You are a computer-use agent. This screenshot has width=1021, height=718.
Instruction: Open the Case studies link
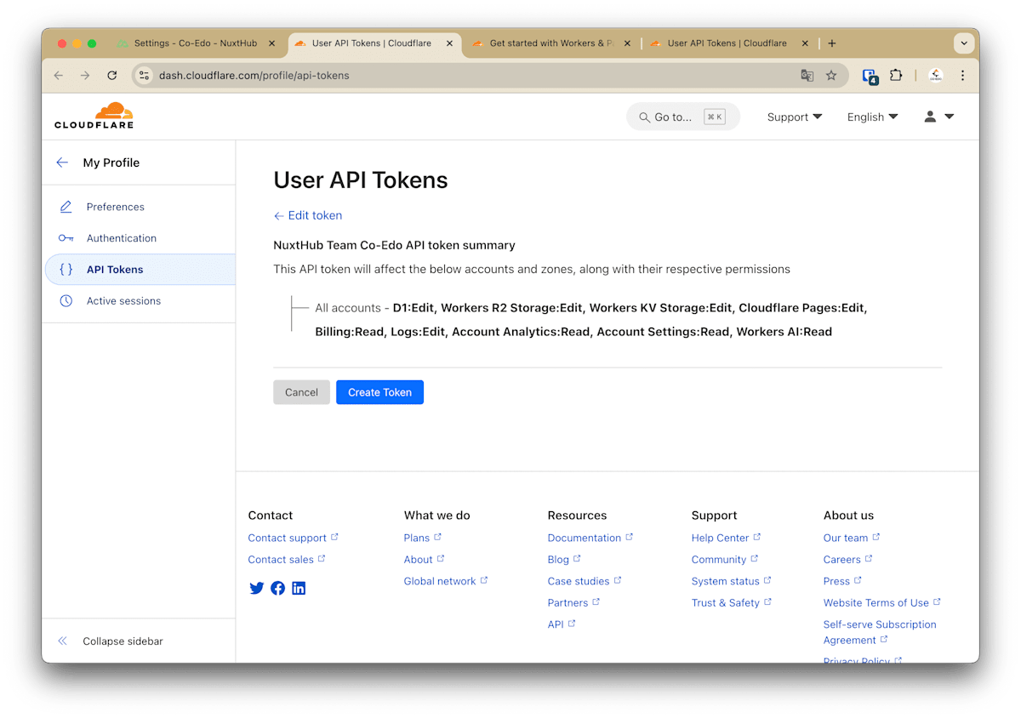tap(585, 581)
